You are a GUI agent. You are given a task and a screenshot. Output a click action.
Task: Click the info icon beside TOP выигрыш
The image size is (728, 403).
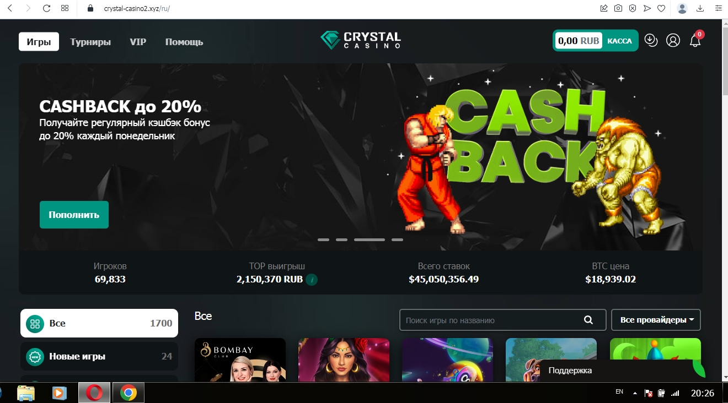312,280
